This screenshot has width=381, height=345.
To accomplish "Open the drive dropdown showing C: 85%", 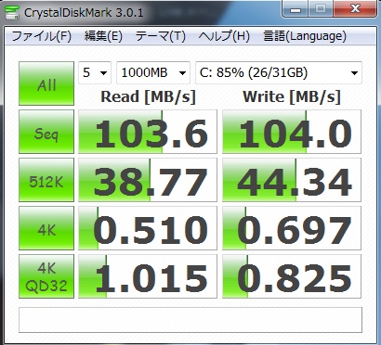I will click(279, 73).
